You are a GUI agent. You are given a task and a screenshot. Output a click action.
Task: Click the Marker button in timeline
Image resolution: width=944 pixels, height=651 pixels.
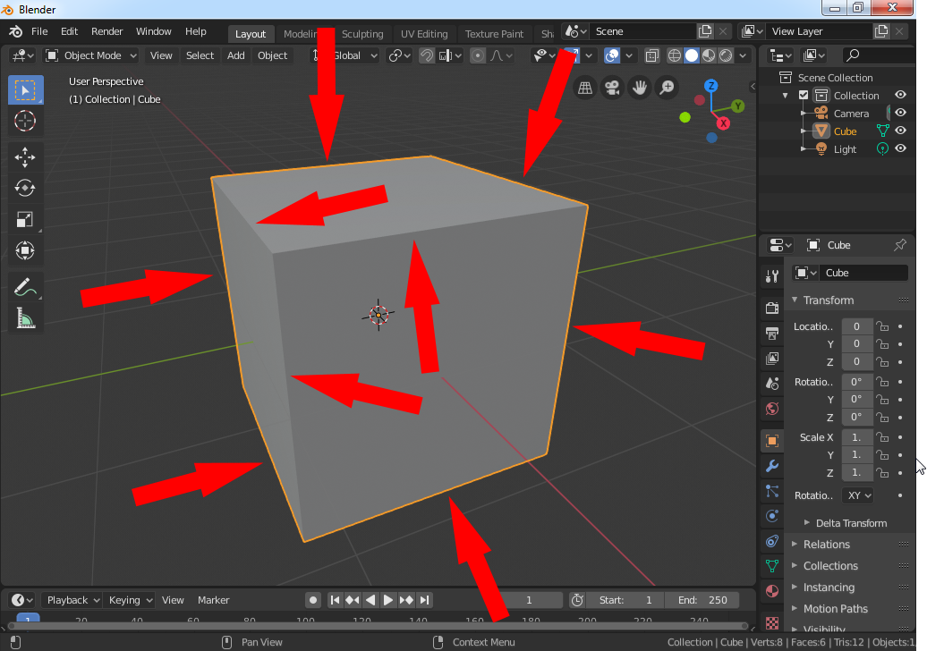213,600
